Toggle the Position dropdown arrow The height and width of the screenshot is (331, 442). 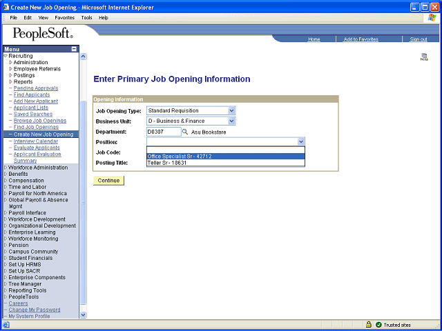click(x=301, y=141)
